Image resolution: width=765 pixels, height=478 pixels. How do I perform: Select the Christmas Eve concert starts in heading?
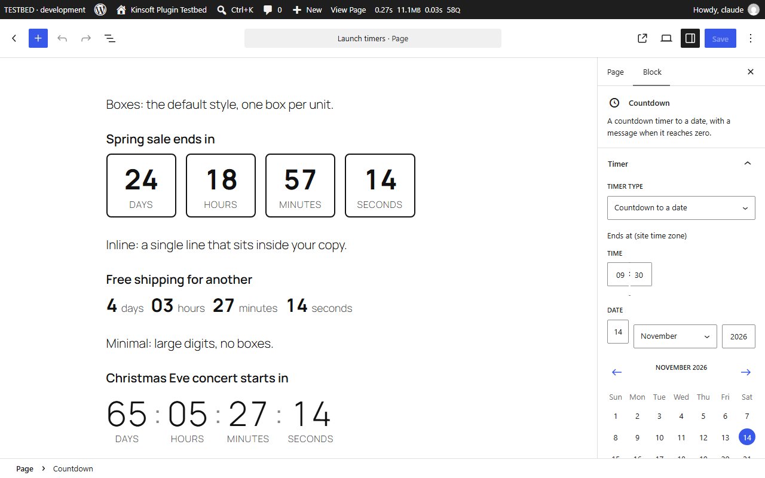coord(197,378)
